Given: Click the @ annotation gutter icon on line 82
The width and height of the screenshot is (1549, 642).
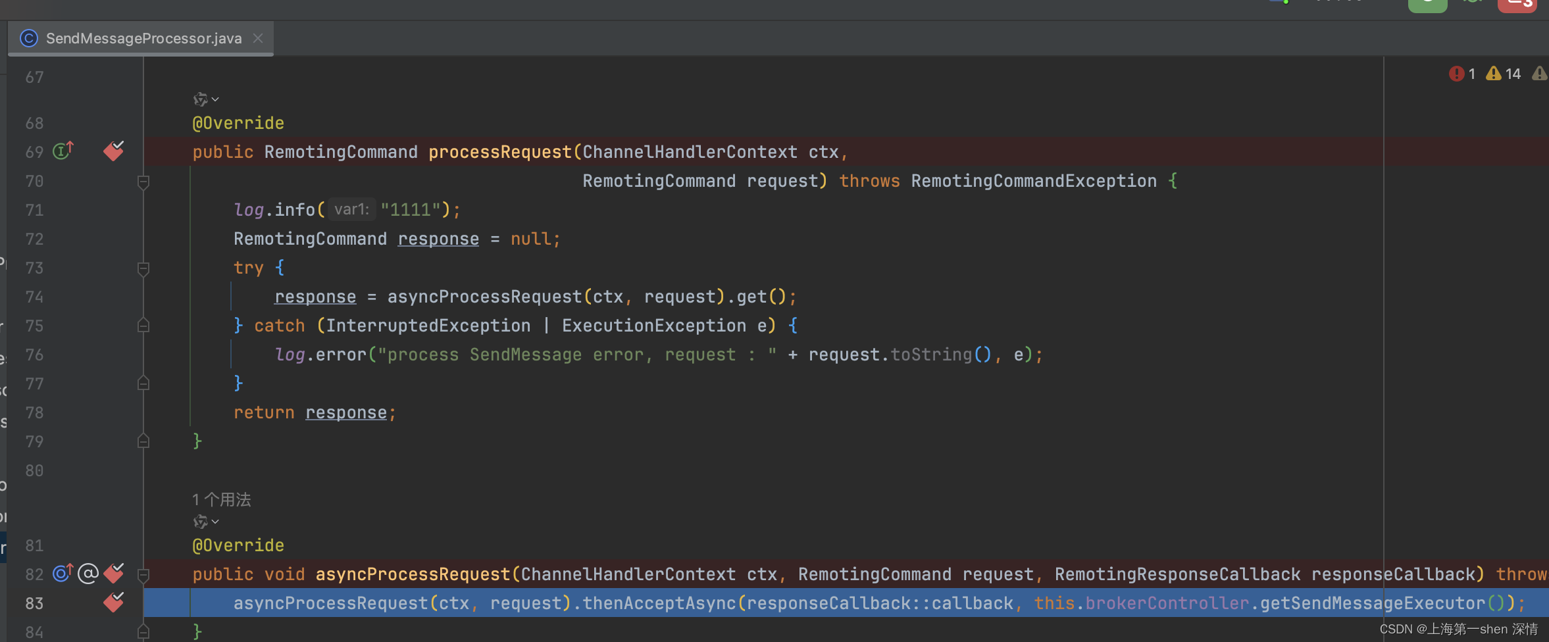Looking at the screenshot, I should (88, 574).
